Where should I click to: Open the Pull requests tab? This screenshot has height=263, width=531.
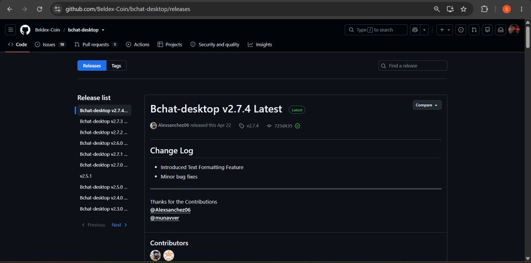(96, 44)
